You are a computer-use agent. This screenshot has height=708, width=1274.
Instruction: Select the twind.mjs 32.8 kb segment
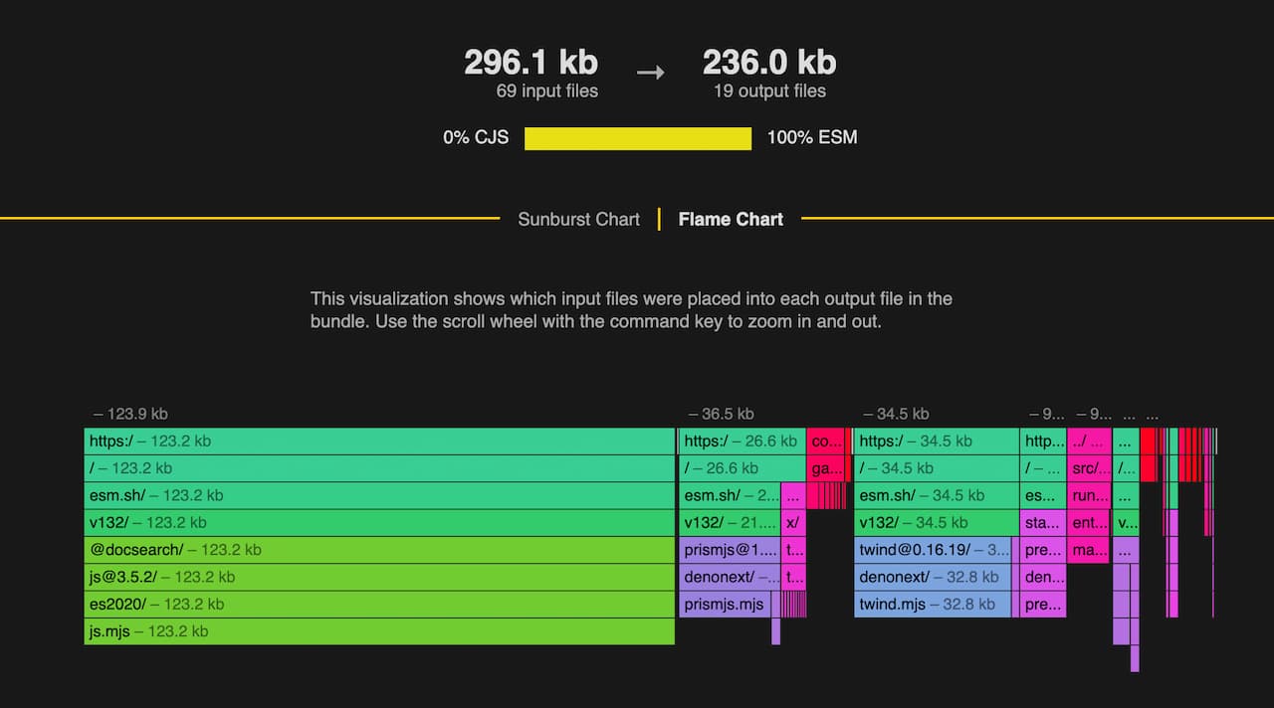933,604
